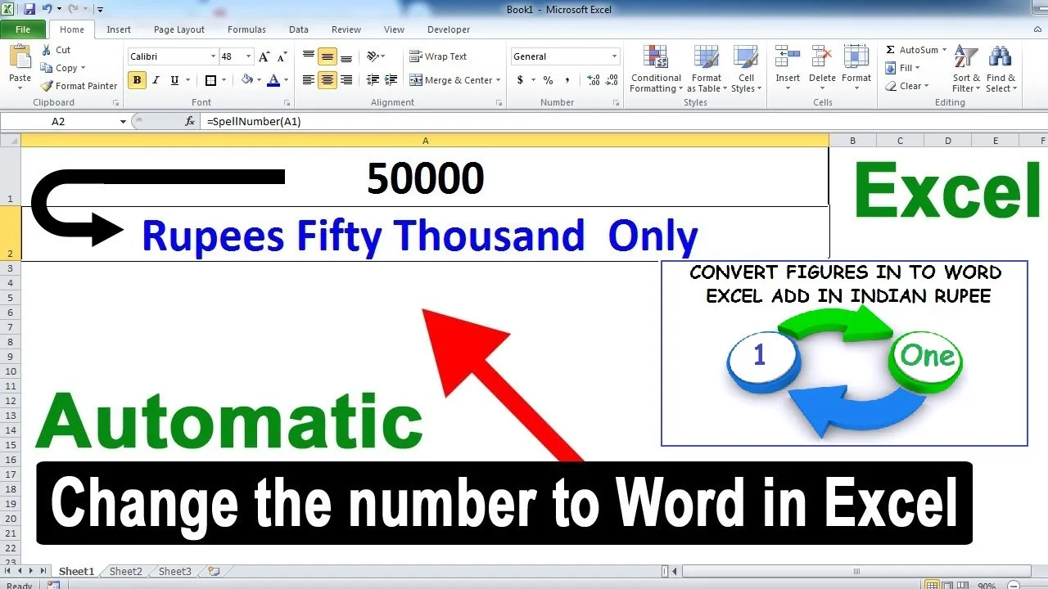This screenshot has width=1048, height=589.
Task: Open Font dialog launcher
Action: [287, 103]
